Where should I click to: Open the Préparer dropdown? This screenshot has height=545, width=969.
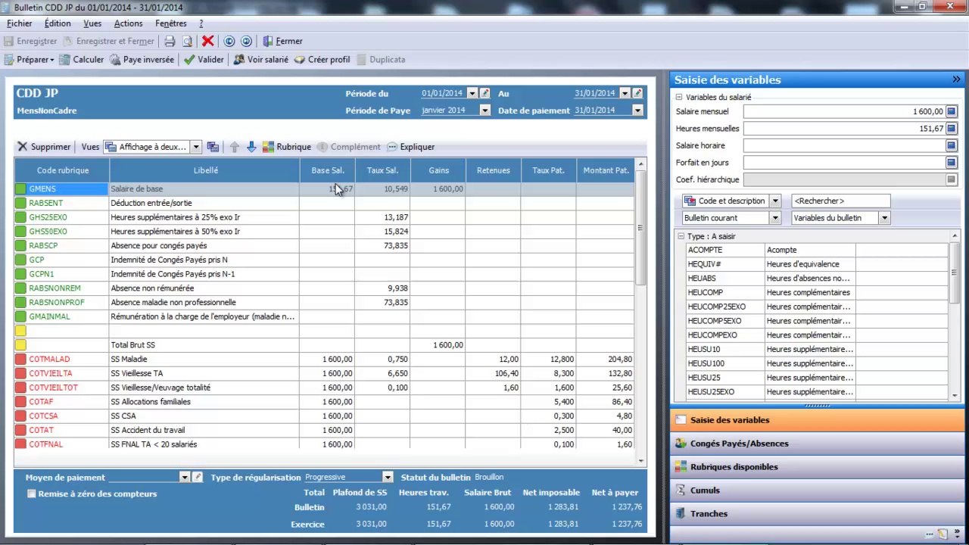click(x=30, y=60)
